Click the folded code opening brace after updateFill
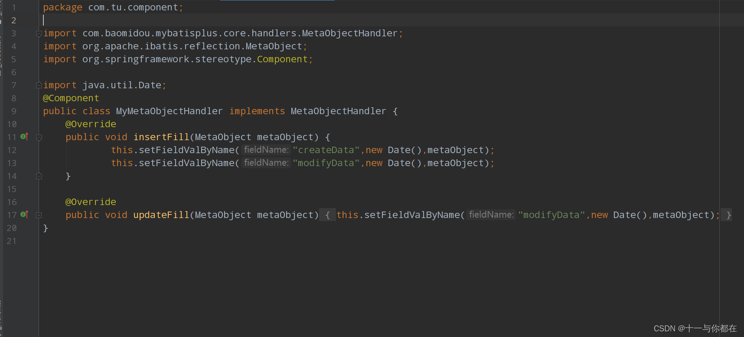This screenshot has width=744, height=337. coord(327,215)
